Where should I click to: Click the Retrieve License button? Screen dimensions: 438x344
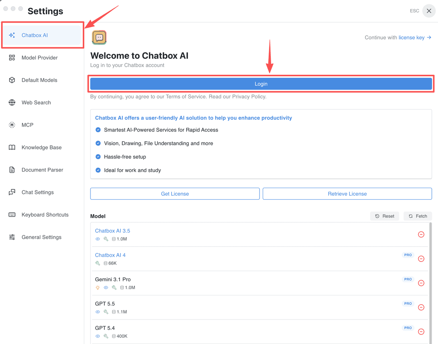(347, 194)
